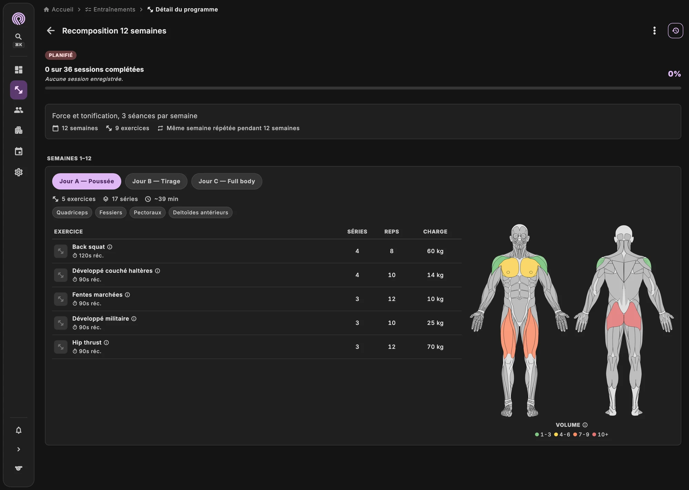The height and width of the screenshot is (490, 689).
Task: Open notifications bell icon
Action: coord(19,430)
